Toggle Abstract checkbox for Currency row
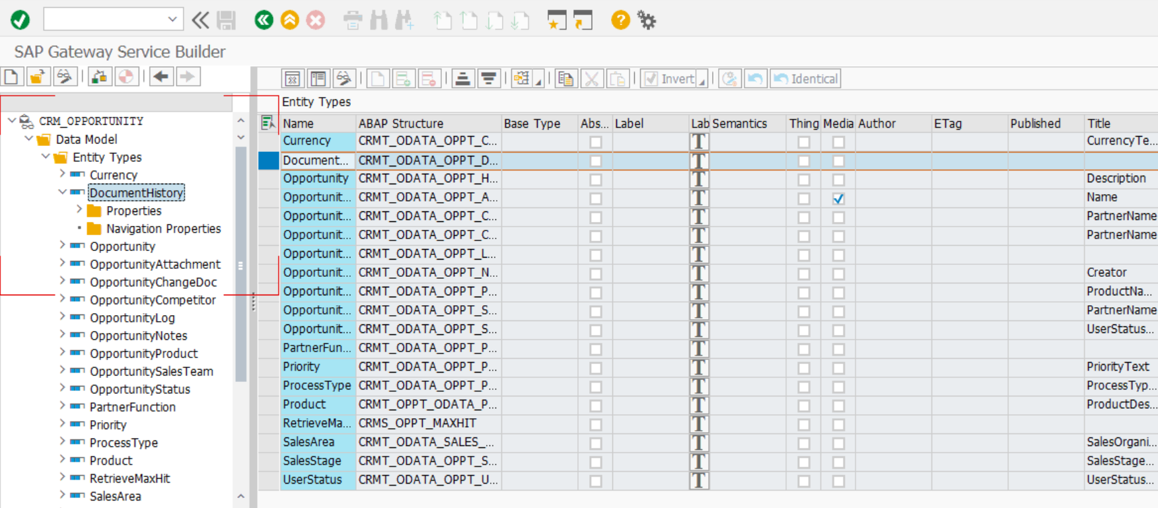This screenshot has width=1158, height=508. tap(595, 142)
